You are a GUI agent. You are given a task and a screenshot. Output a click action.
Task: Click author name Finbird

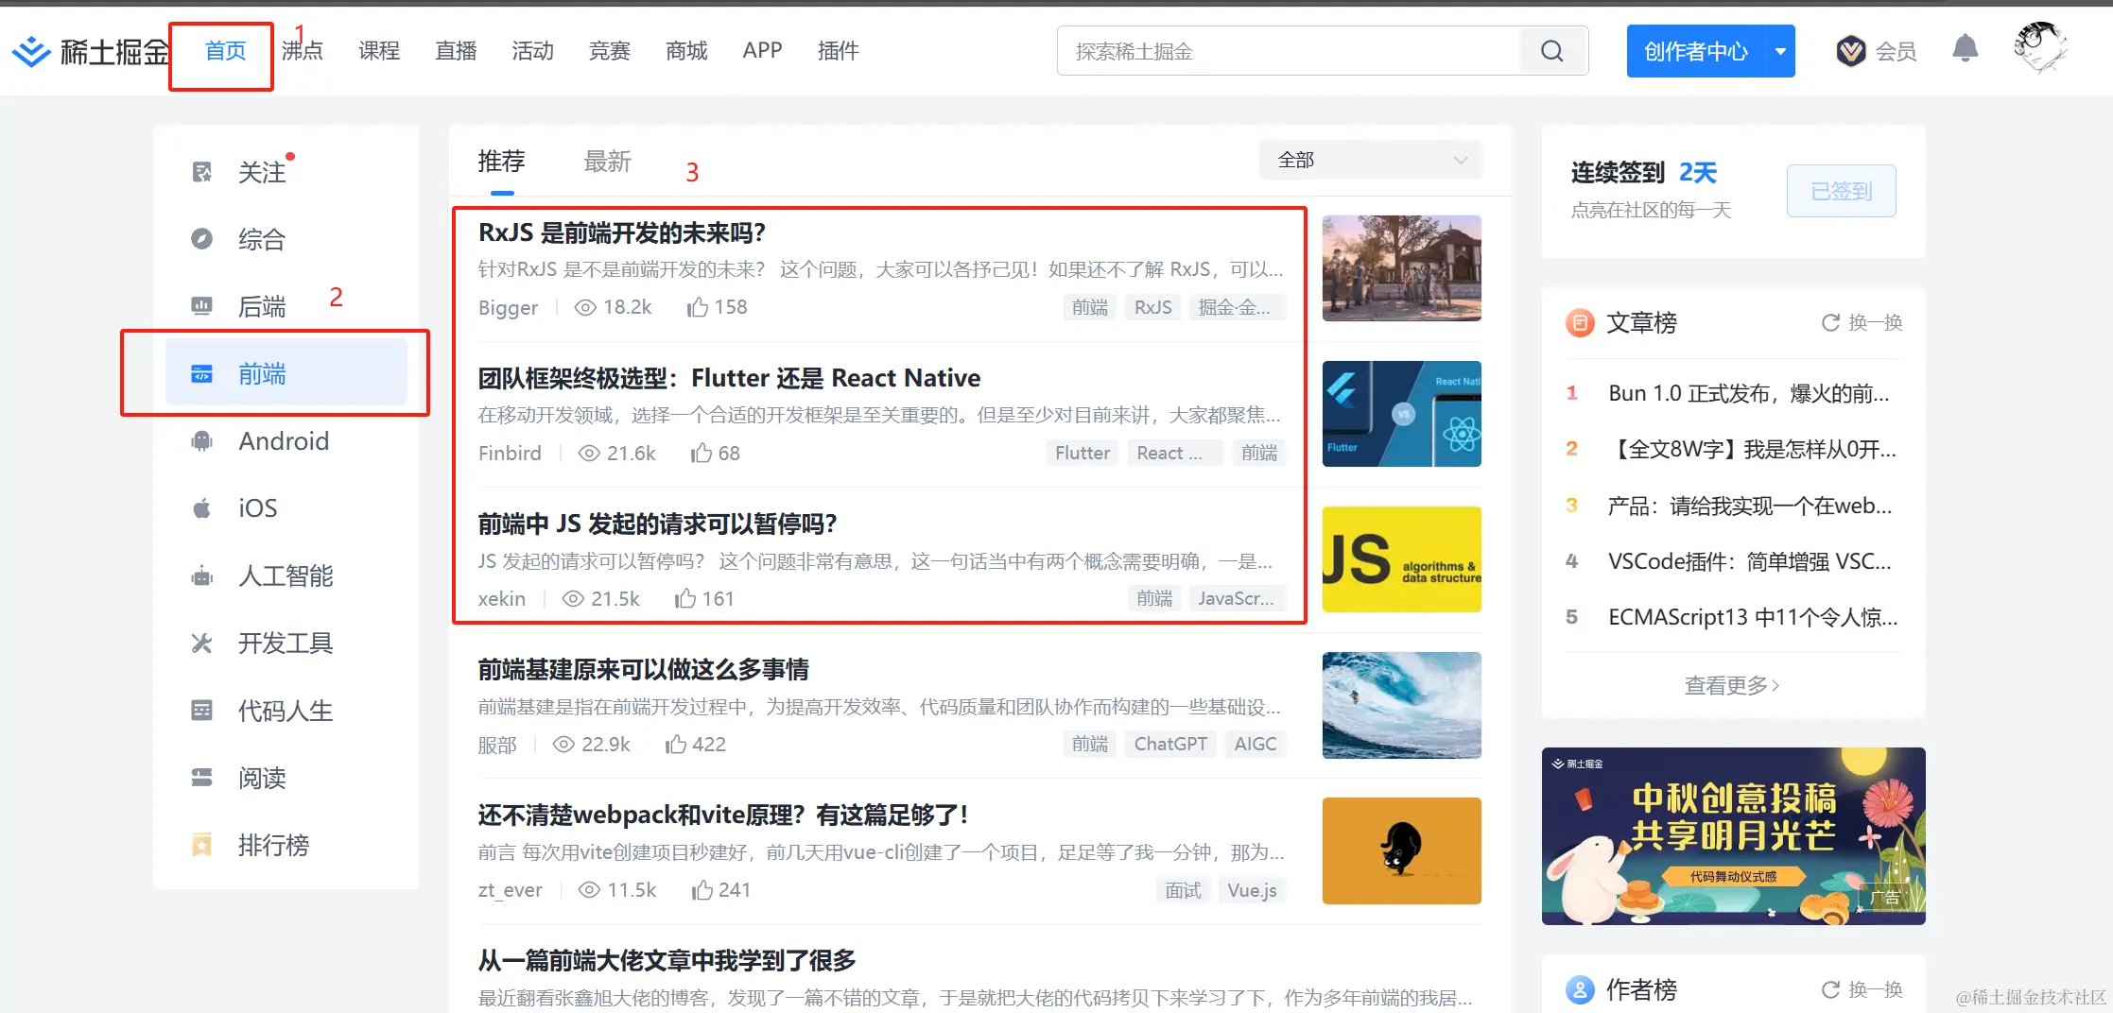(510, 453)
